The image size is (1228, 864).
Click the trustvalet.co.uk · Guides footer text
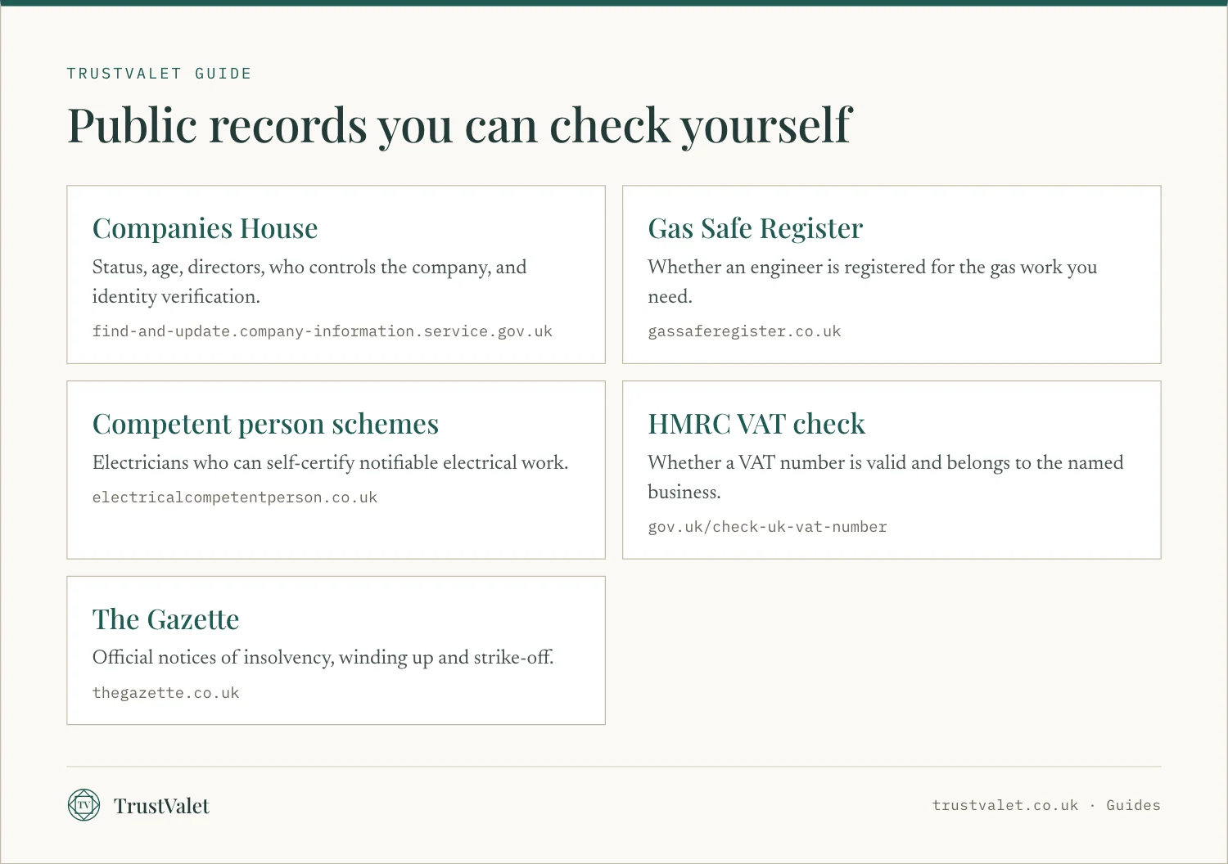[x=1046, y=805]
